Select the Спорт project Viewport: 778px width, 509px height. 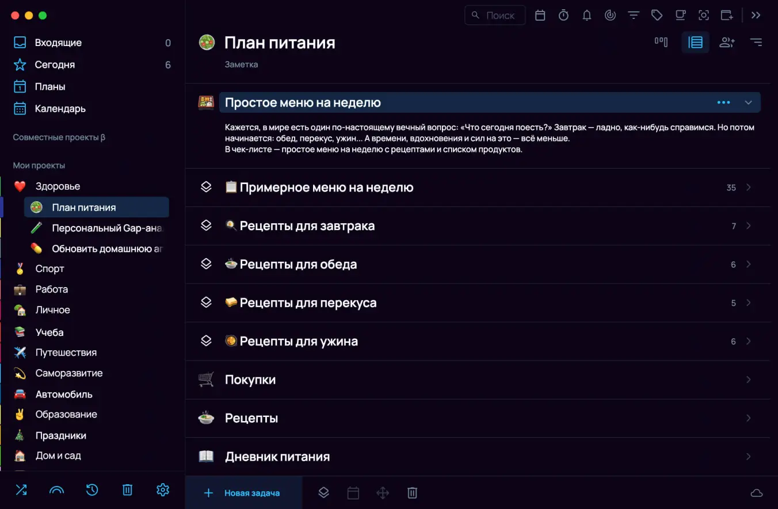click(x=92, y=269)
